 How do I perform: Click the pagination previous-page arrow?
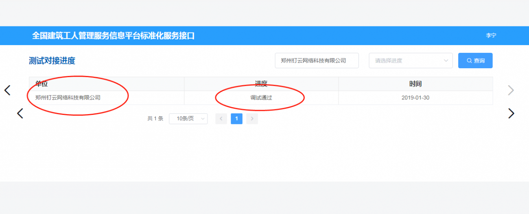(221, 119)
